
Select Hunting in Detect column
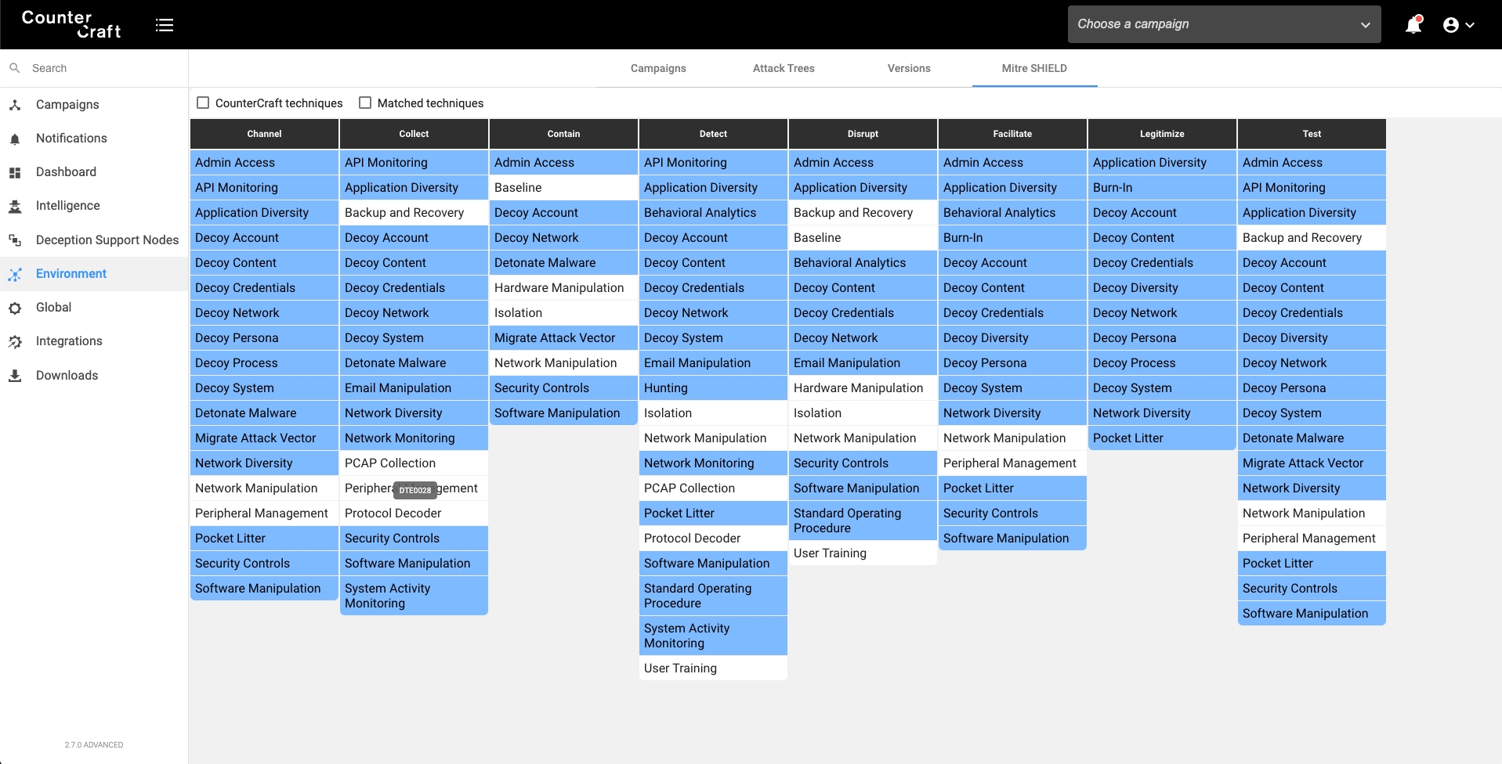(x=713, y=388)
